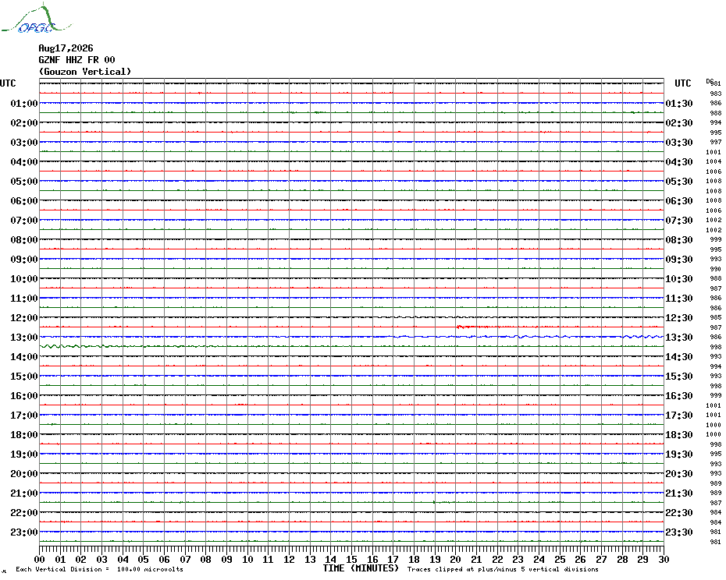Click the (Gouzon Vertical) caption
Viewport: 726px width, 580px height.
coord(85,72)
